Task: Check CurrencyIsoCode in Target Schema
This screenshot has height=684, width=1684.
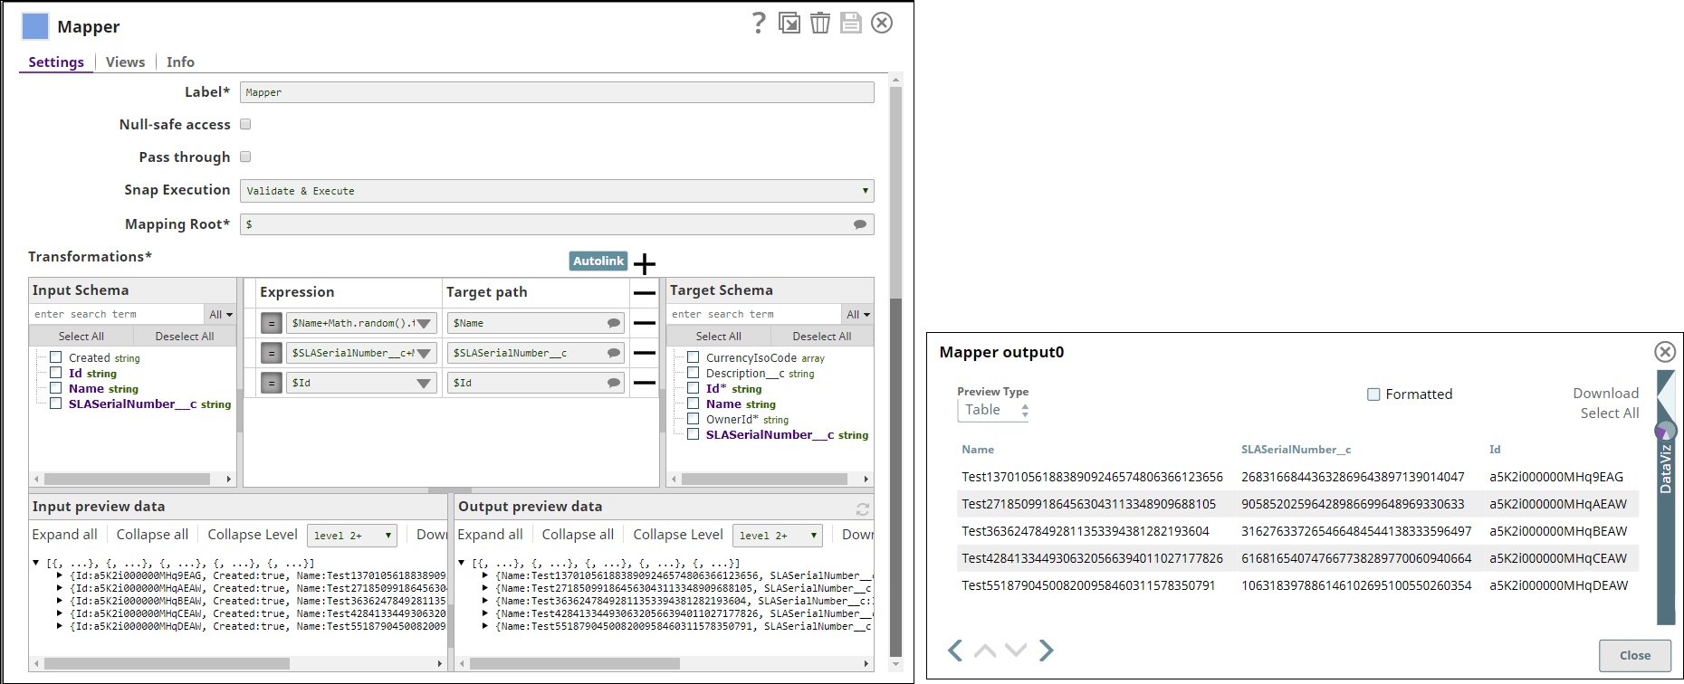Action: click(x=694, y=357)
